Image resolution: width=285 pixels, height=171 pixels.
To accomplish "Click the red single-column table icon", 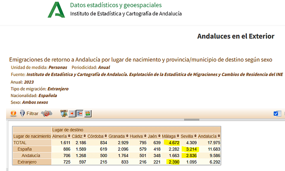I will click(72, 113).
